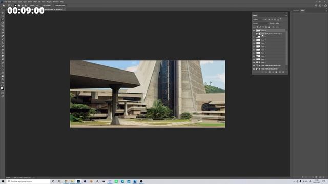Screen dimensions: 328x184
Task: Toggle layer filtering on/off switch
Action: click(x=281, y=19)
